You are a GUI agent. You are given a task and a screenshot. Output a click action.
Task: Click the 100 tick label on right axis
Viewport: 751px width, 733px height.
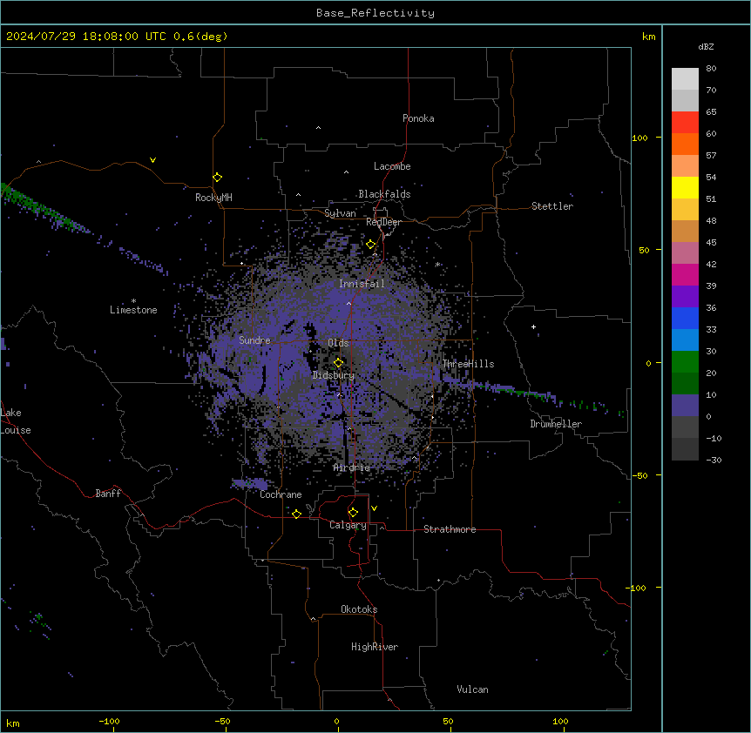point(639,138)
